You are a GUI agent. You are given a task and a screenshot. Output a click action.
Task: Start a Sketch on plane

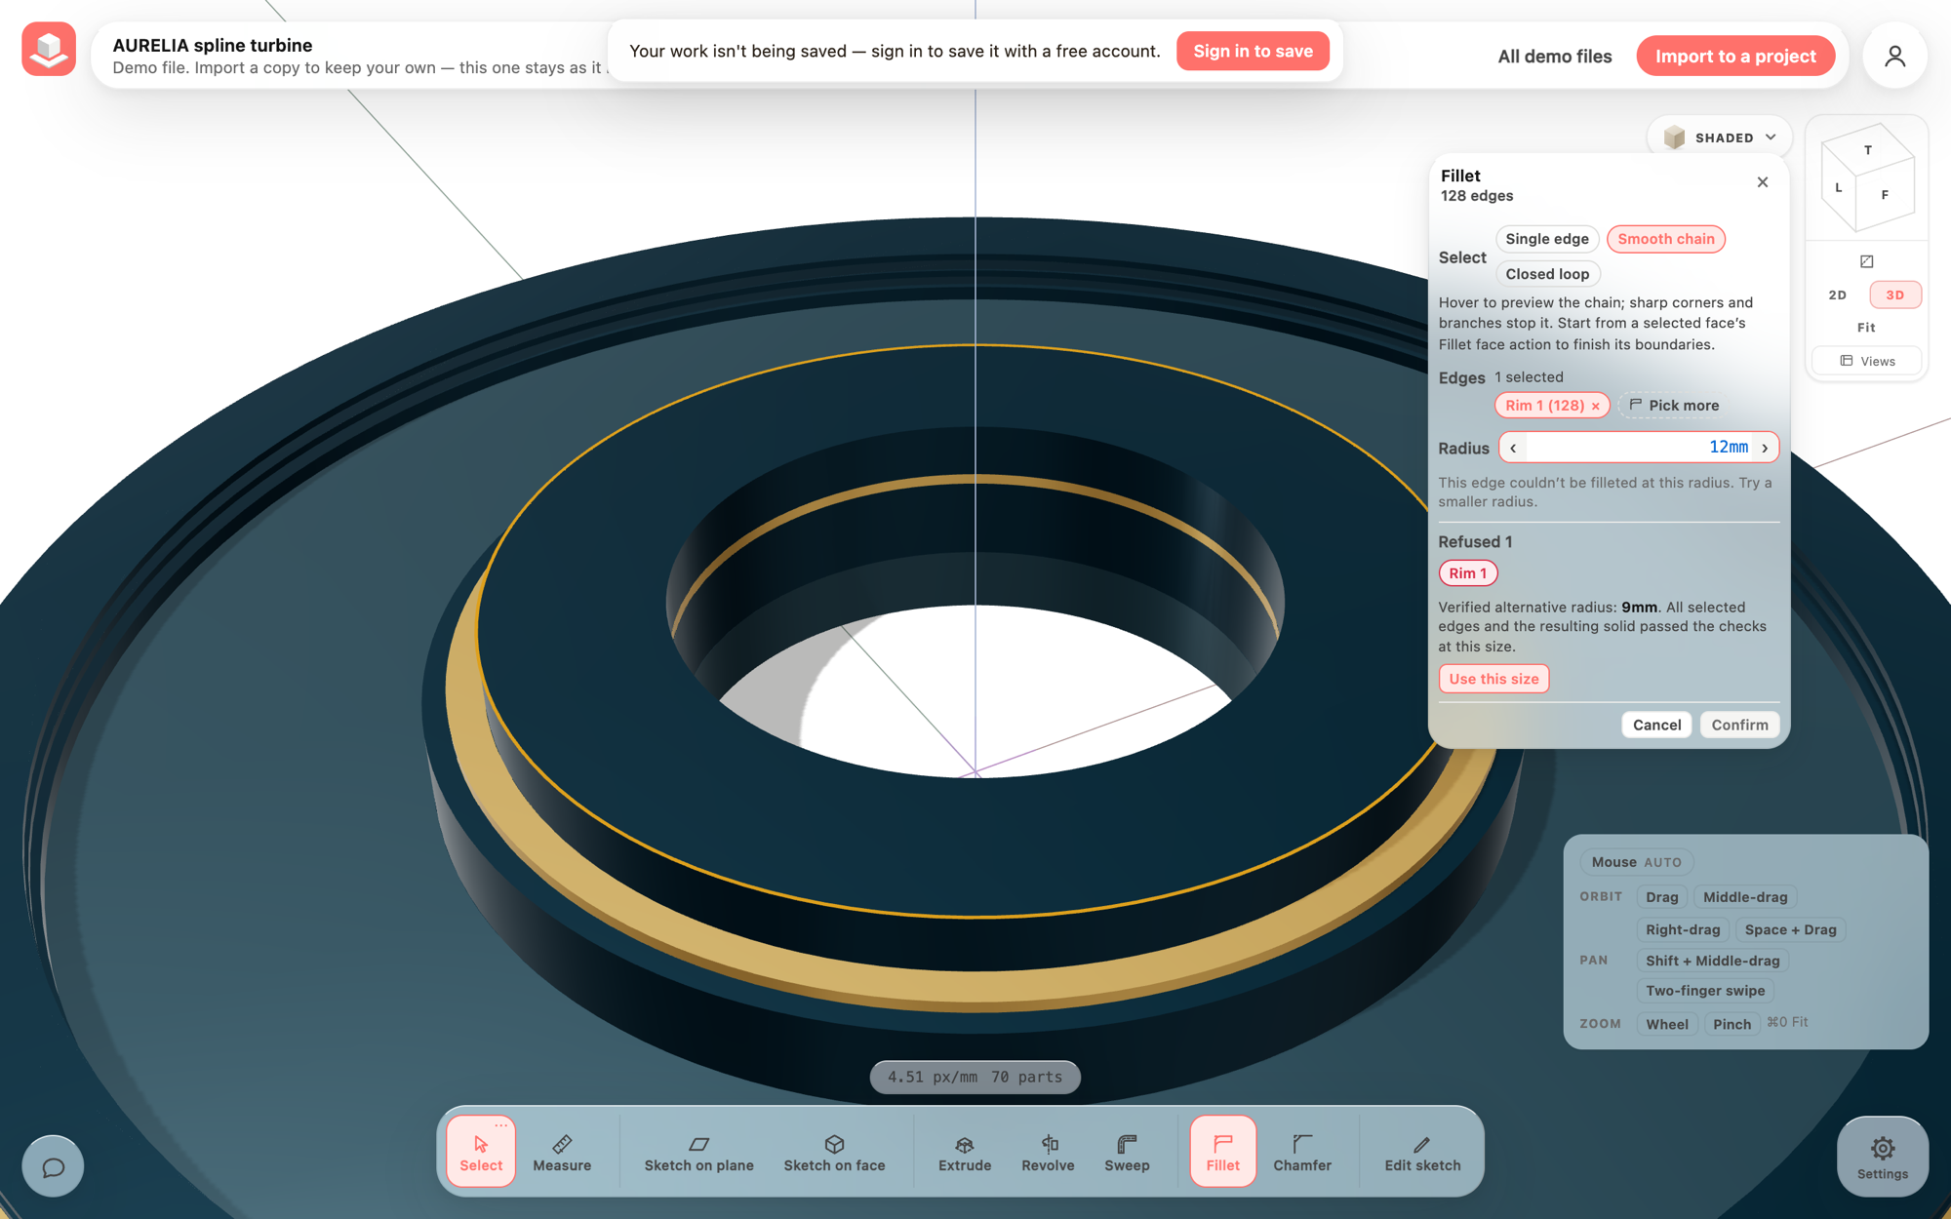coord(698,1152)
